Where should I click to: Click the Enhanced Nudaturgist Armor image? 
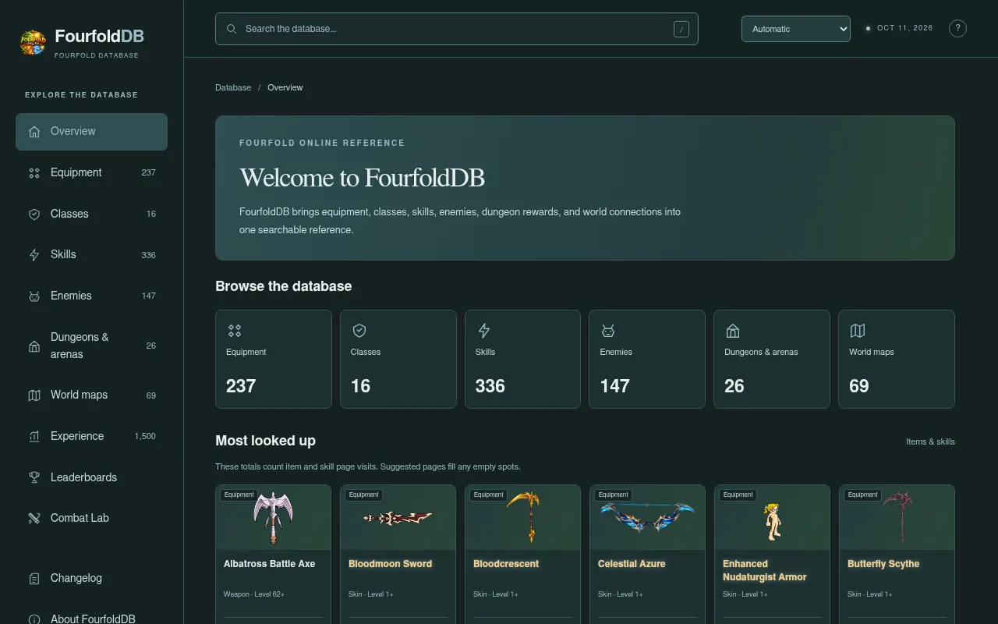(772, 522)
